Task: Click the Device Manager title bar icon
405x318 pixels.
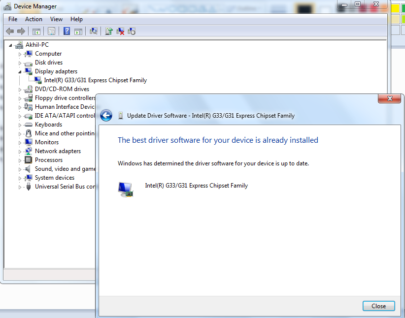Action: pos(7,6)
